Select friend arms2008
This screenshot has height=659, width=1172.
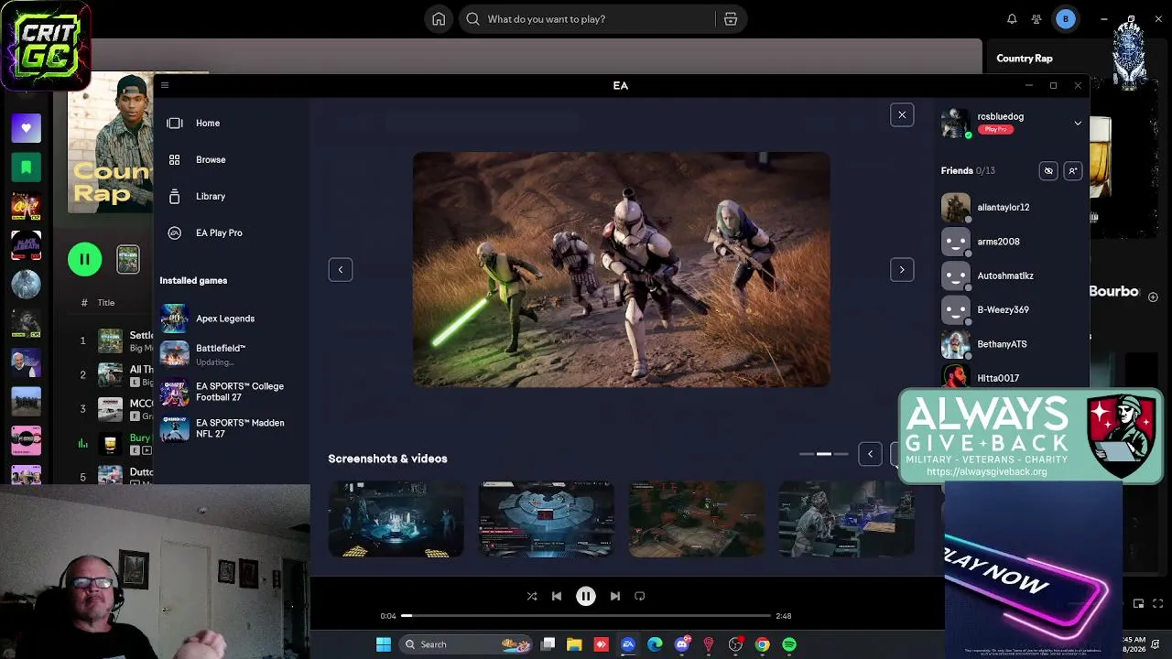click(x=999, y=242)
